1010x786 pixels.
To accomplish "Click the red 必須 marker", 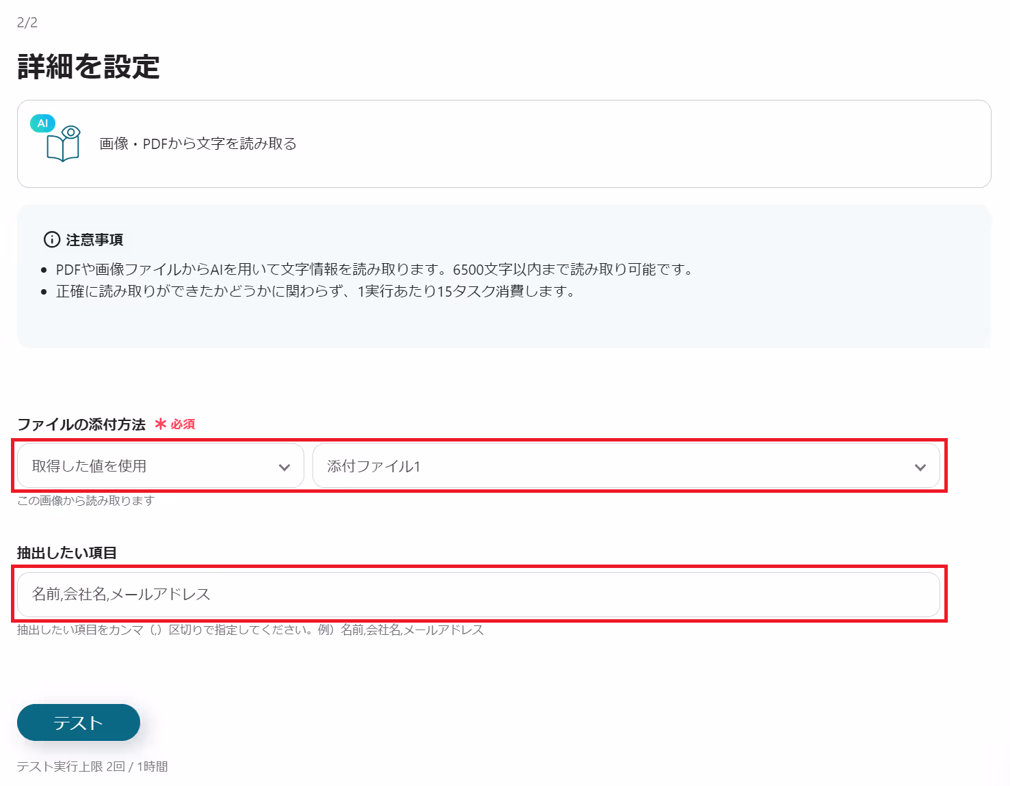I will pos(175,424).
